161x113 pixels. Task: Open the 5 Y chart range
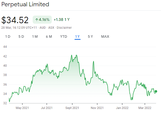point(90,37)
